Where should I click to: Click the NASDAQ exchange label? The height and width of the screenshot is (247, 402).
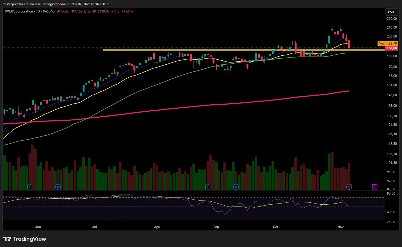pos(49,11)
